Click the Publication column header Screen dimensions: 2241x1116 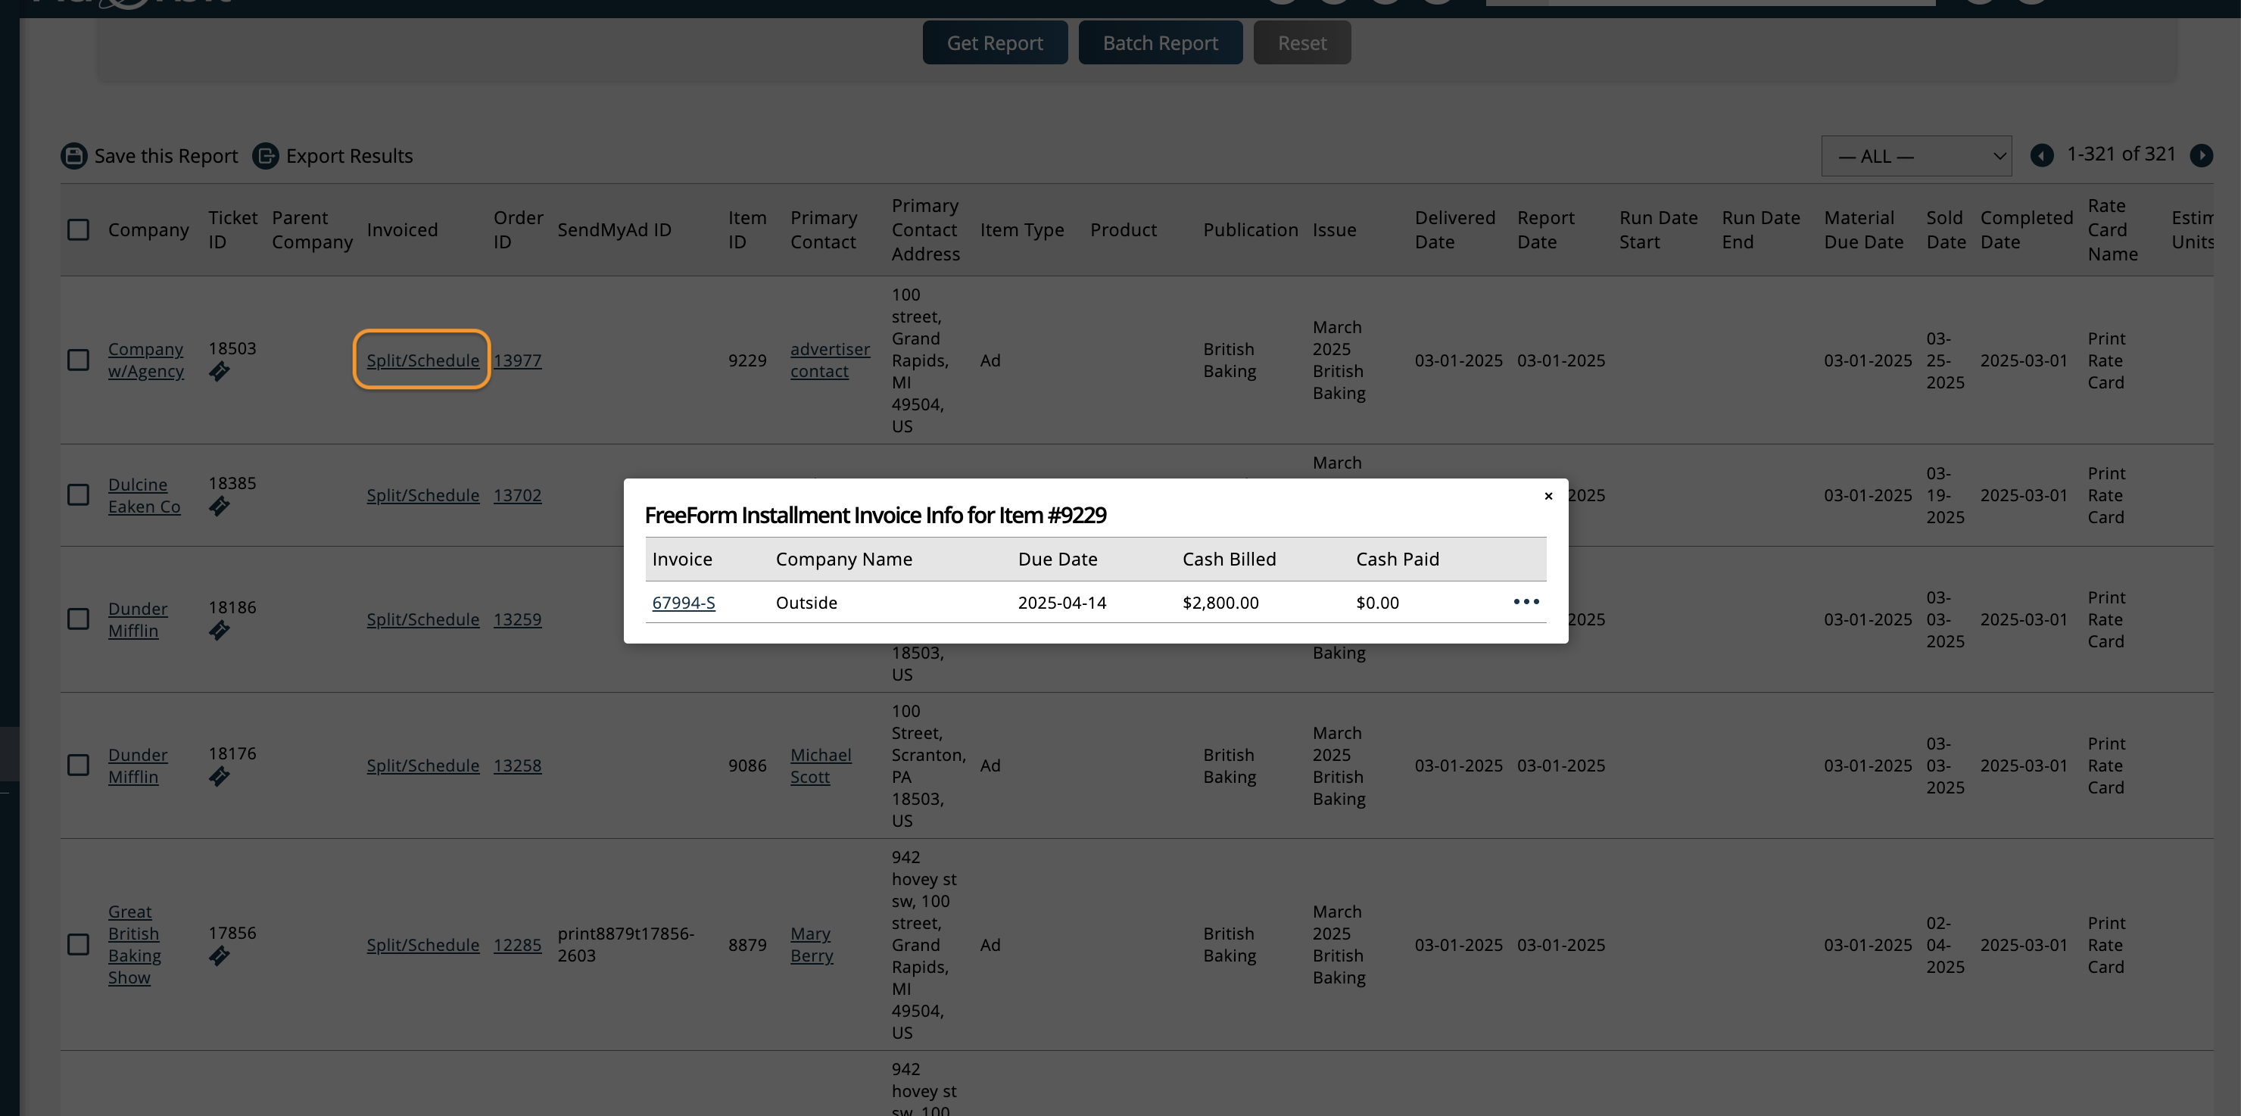(1250, 229)
